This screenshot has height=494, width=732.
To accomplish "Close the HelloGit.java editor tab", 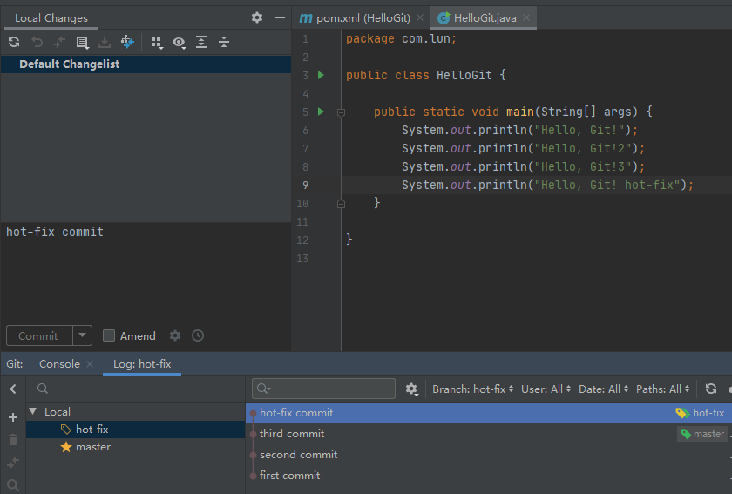I will [526, 17].
